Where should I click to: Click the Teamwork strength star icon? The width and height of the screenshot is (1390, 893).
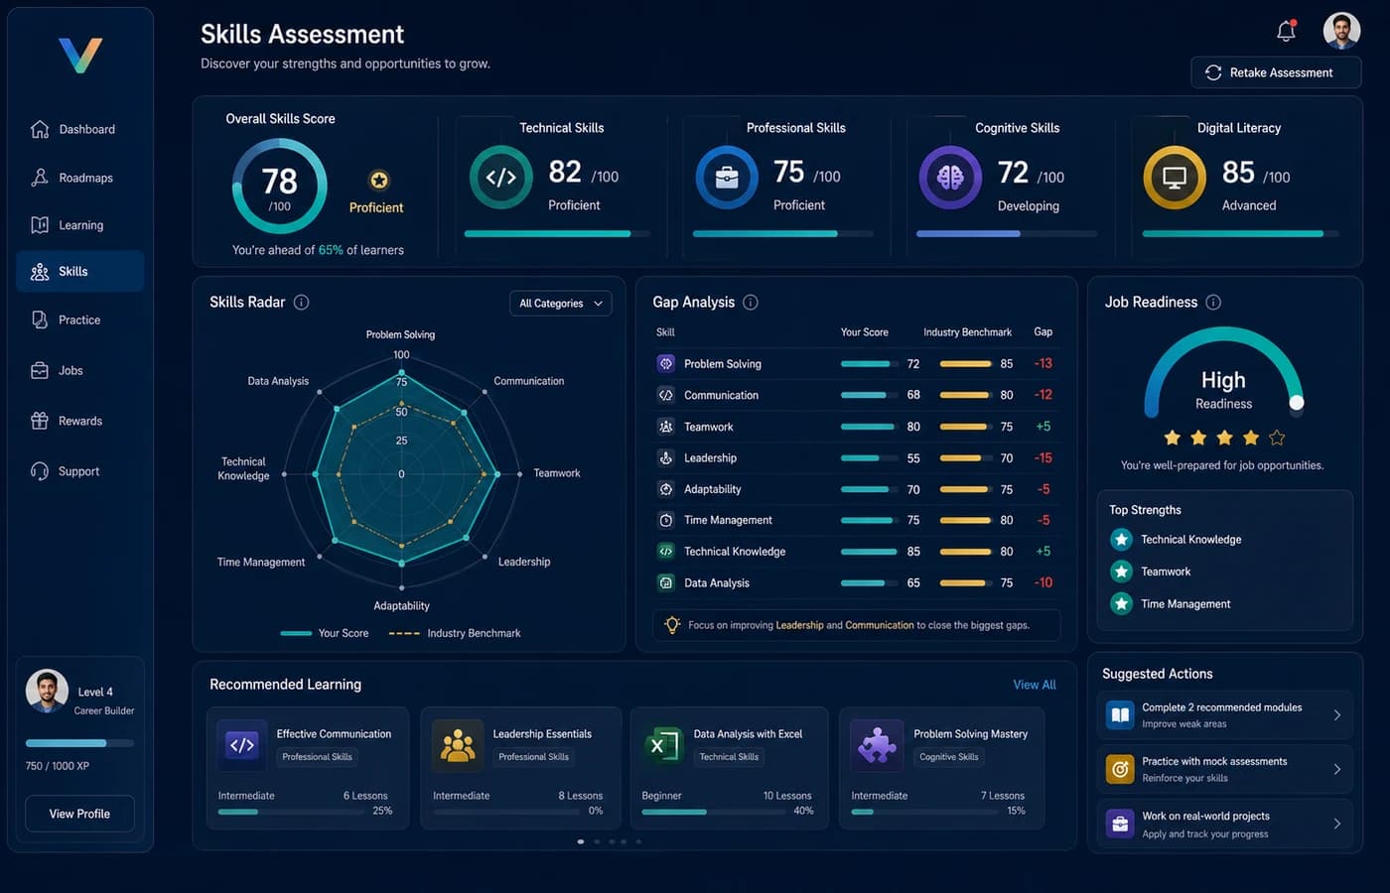[x=1122, y=572]
